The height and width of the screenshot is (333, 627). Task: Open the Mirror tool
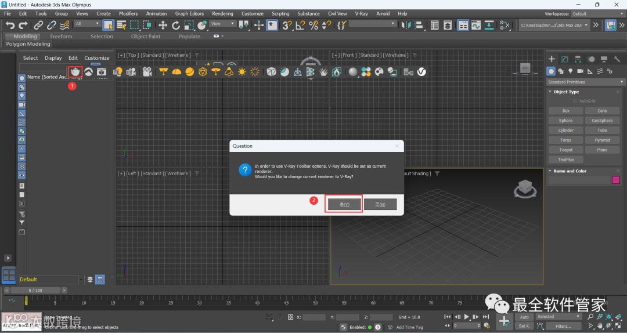click(406, 25)
